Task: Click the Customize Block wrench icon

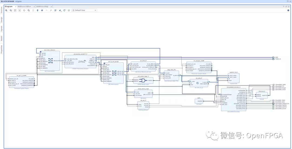Action: pyautogui.click(x=51, y=11)
